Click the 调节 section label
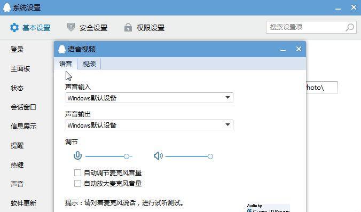 (x=72, y=142)
